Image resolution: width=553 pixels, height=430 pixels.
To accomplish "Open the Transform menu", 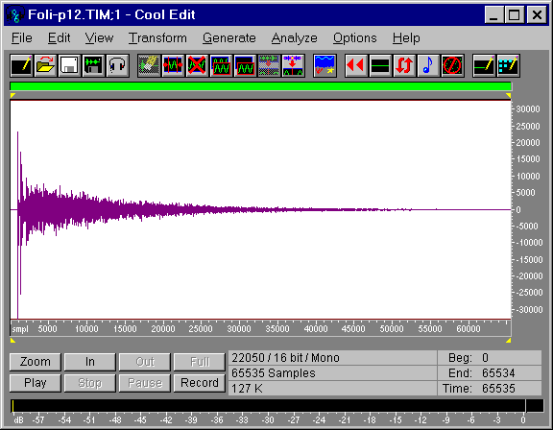I will (157, 38).
